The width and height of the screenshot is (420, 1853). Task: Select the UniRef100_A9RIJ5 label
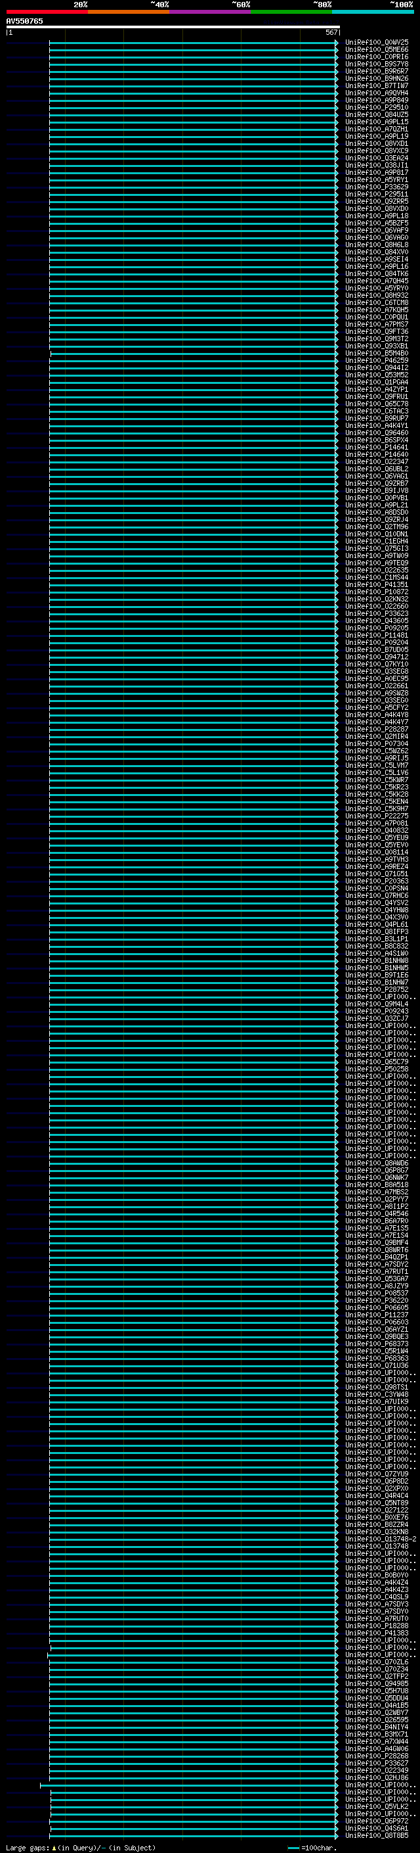[376, 758]
